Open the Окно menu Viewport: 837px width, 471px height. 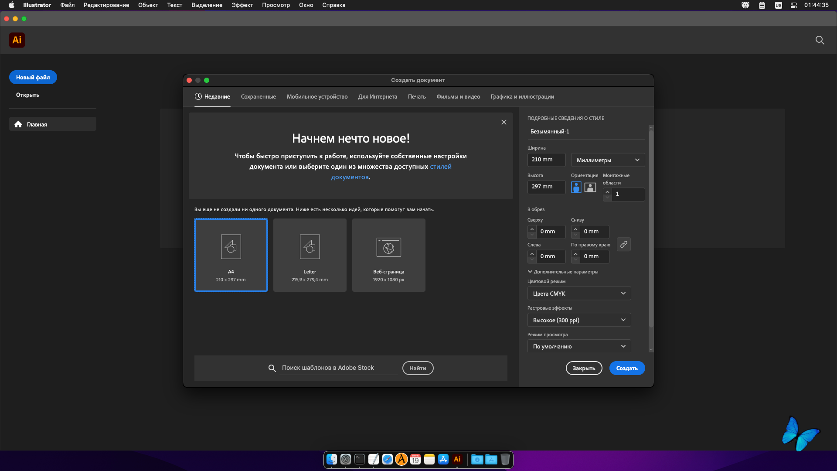[x=306, y=5]
